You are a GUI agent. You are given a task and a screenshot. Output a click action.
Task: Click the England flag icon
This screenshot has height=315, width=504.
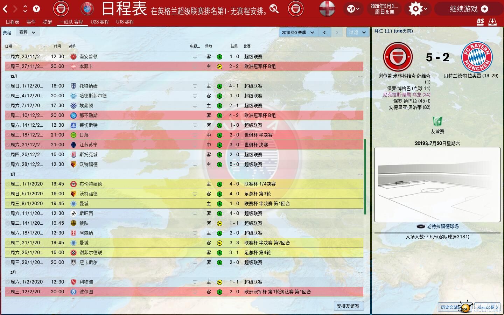point(327,9)
